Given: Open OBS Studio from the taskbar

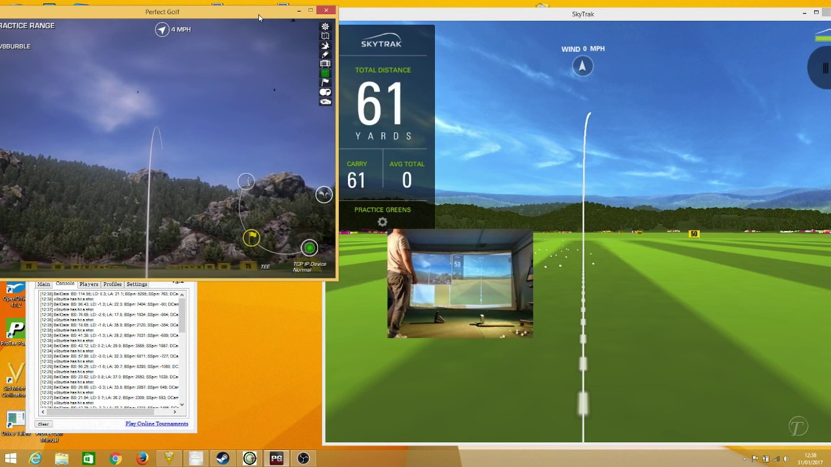Looking at the screenshot, I should click(303, 459).
